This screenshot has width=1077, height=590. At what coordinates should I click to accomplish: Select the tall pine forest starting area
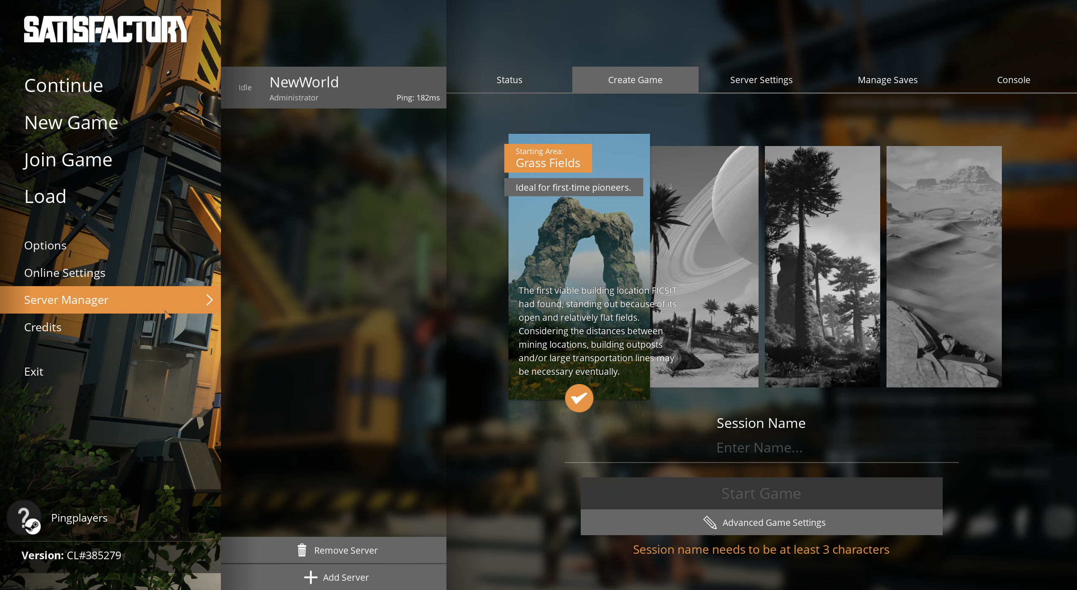coord(822,267)
